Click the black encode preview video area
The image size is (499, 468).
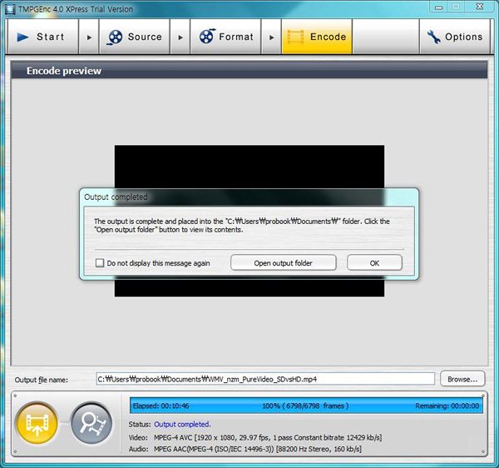(249, 167)
